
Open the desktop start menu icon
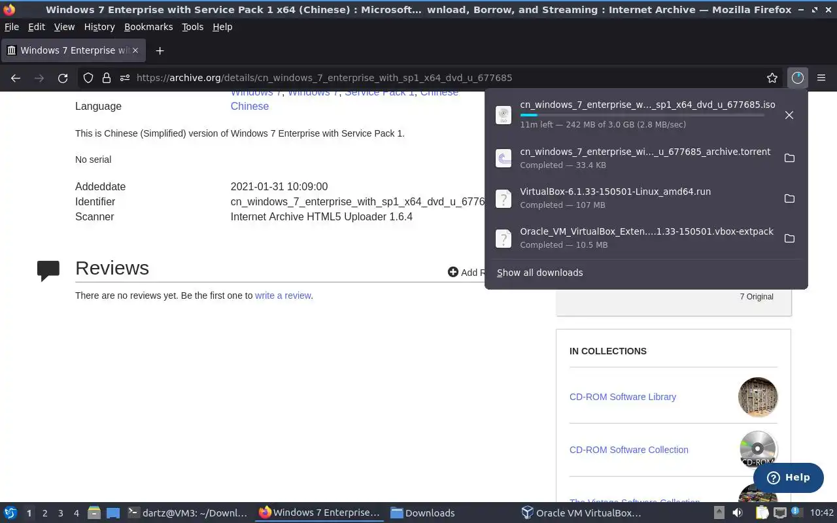coord(10,513)
